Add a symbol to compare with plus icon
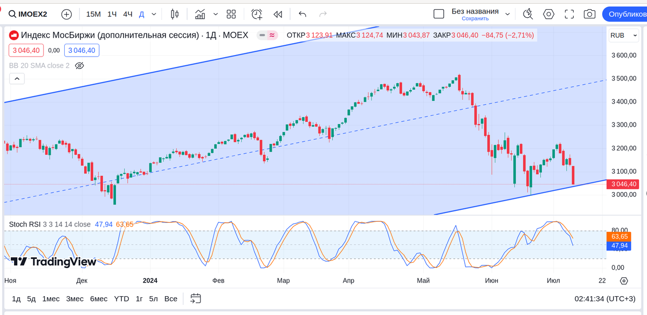 [x=66, y=14]
